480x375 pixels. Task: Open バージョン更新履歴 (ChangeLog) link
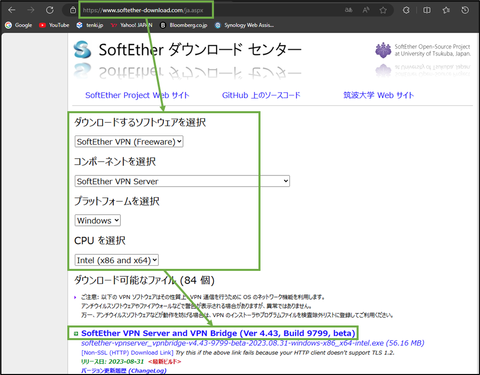click(124, 371)
